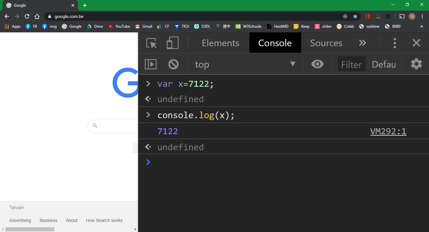Show the console sidebar
Viewport: 429px width, 232px height.
151,64
